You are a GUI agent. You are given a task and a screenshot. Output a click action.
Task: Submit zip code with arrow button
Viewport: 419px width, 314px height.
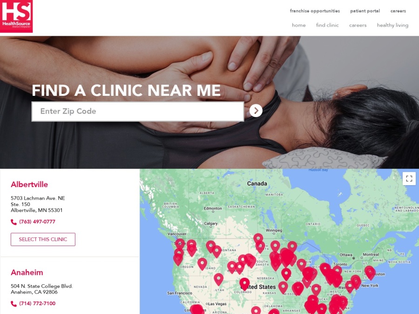[256, 111]
